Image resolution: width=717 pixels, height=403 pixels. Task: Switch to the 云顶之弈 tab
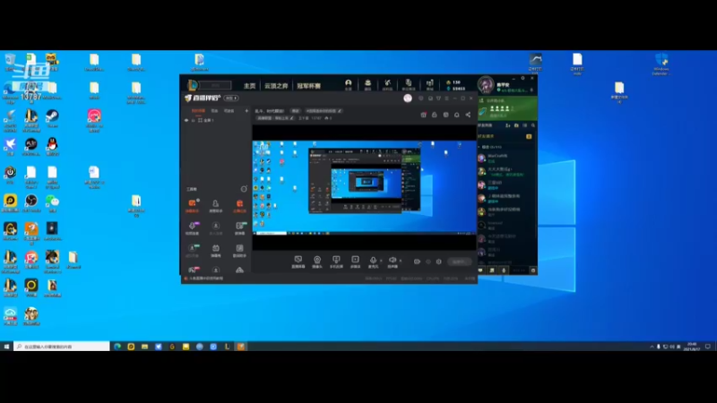click(276, 86)
